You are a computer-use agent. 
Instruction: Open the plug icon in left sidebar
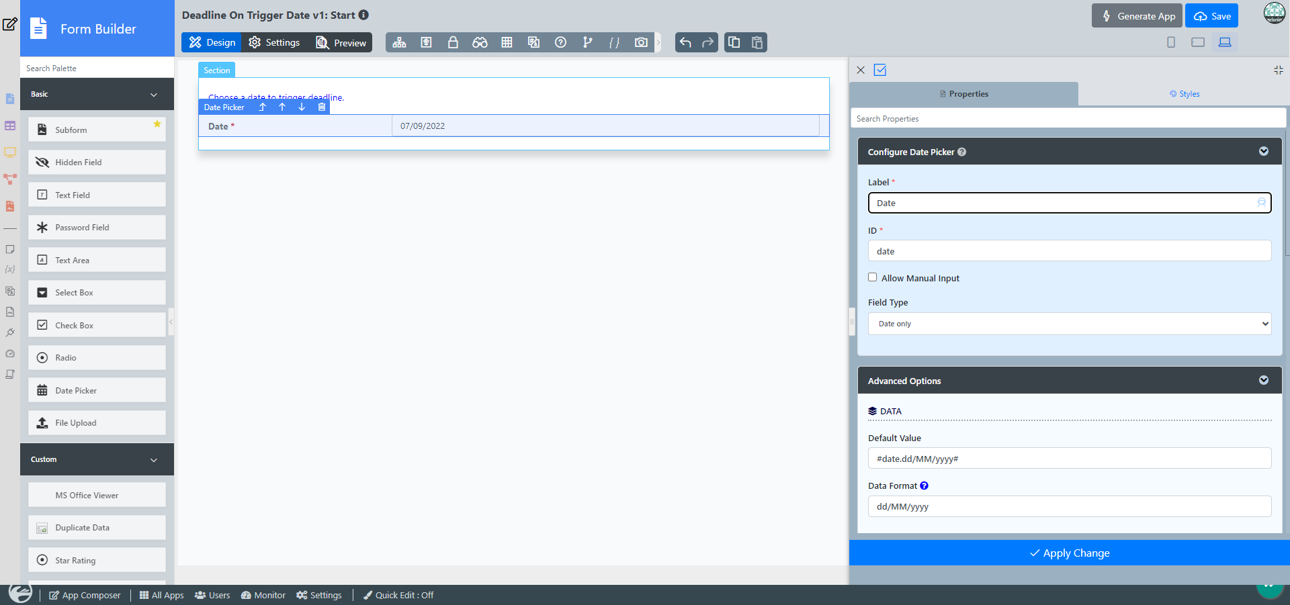click(x=10, y=332)
